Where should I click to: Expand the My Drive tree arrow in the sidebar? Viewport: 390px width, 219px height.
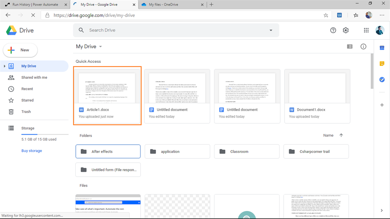point(5,66)
